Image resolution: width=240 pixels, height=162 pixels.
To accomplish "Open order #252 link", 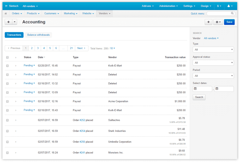I will coord(82,120).
